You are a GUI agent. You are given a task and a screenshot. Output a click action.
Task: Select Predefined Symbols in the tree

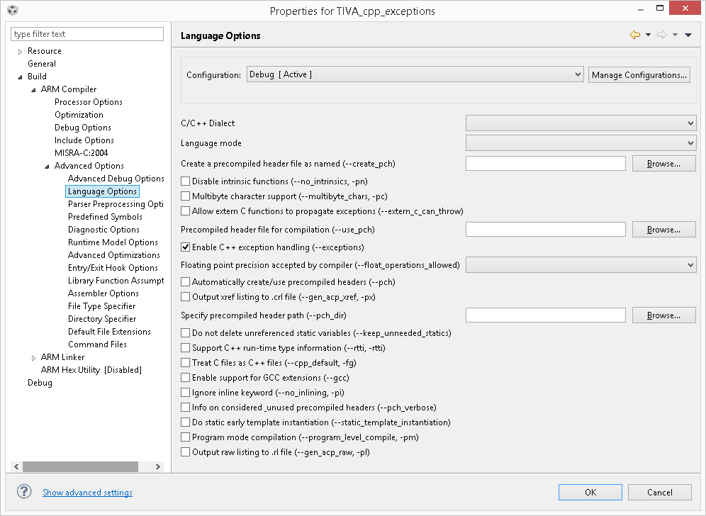(x=105, y=217)
